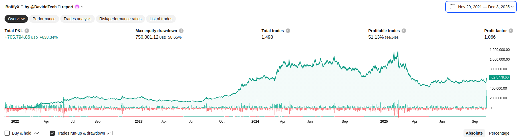Screen dimensions: 518x140
Task: Click the Total trades info icon
Action: tap(288, 31)
